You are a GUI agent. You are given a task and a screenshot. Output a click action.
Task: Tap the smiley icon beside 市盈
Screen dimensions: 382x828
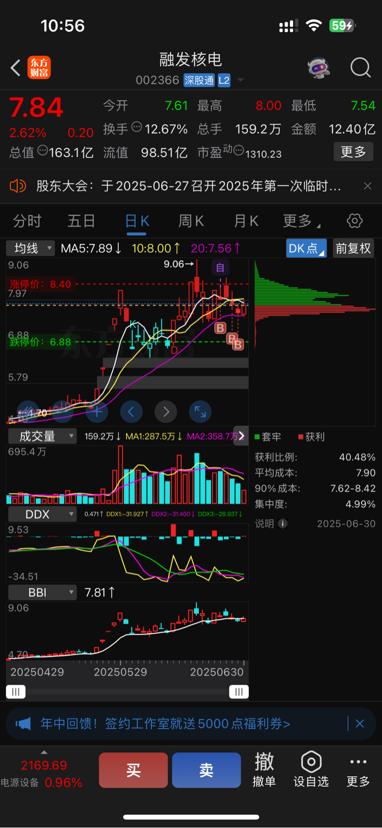(x=238, y=150)
